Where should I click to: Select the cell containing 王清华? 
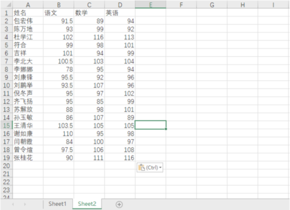click(x=28, y=126)
